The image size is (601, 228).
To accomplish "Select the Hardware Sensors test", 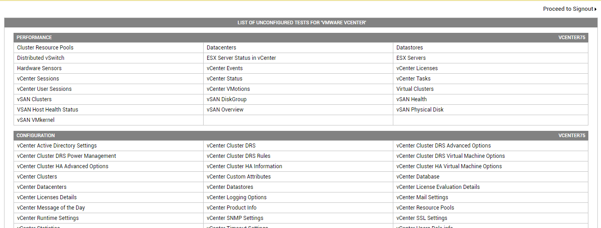I will 39,68.
